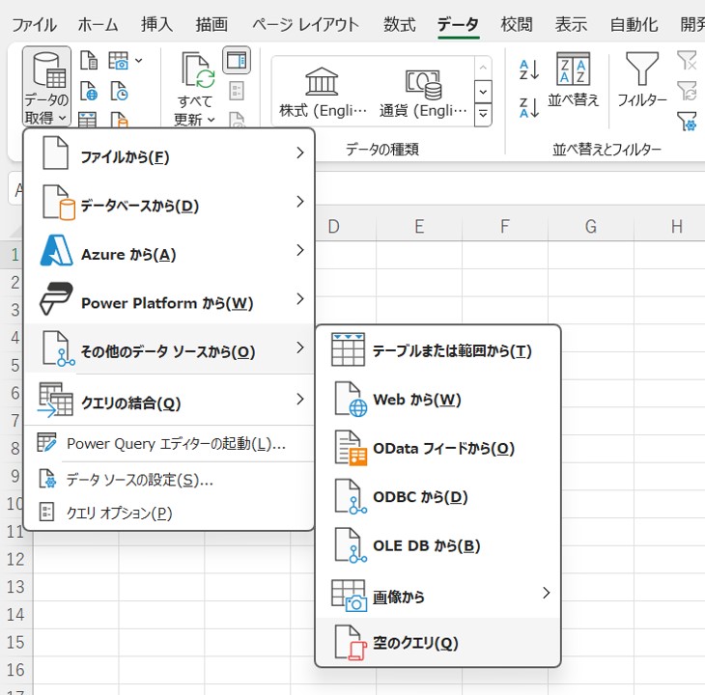Viewport: 705px width, 695px height.
Task: Open the すべて更新 dropdown arrow
Action: click(211, 120)
